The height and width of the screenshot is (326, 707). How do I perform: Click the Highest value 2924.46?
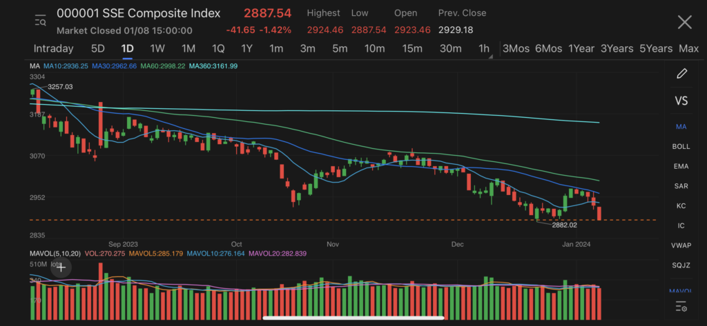[x=325, y=30]
